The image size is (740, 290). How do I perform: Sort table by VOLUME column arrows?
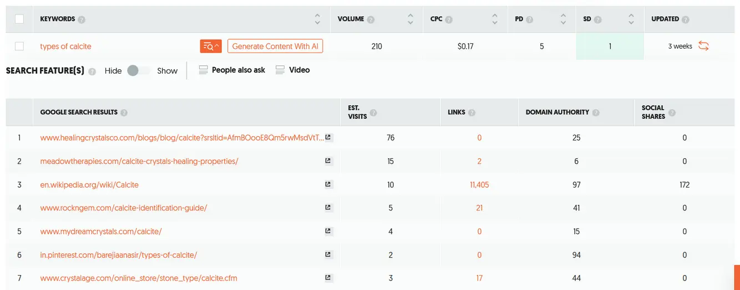[410, 19]
